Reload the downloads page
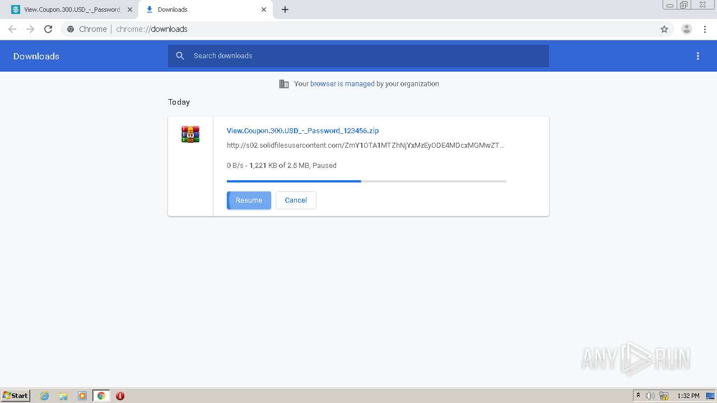The height and width of the screenshot is (403, 717). tap(48, 29)
